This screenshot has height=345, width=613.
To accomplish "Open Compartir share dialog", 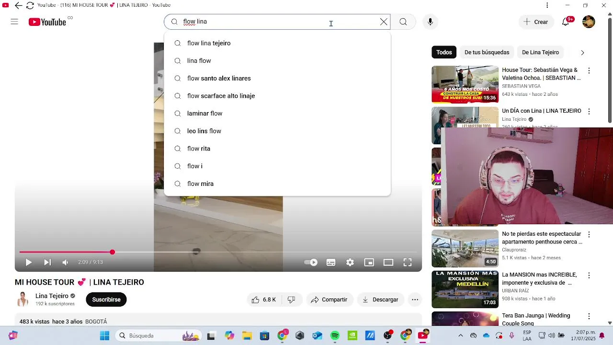I will tap(329, 299).
